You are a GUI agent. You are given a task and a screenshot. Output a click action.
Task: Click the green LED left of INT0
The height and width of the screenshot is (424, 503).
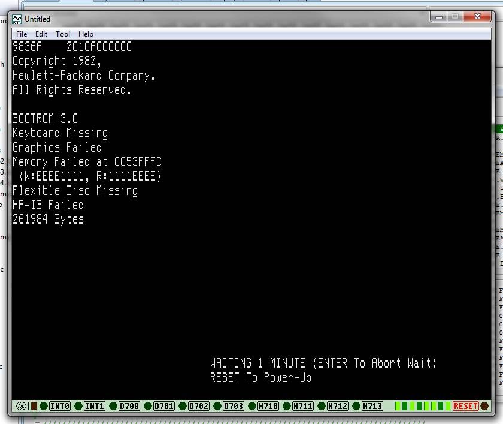(x=44, y=406)
